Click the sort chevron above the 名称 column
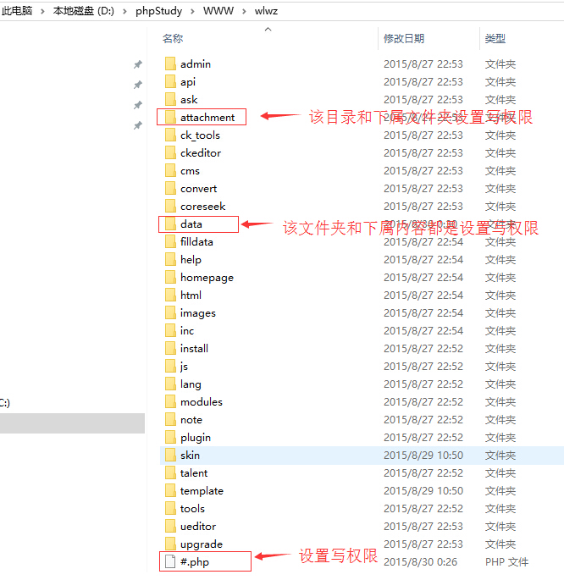This screenshot has width=564, height=580. coord(268,30)
